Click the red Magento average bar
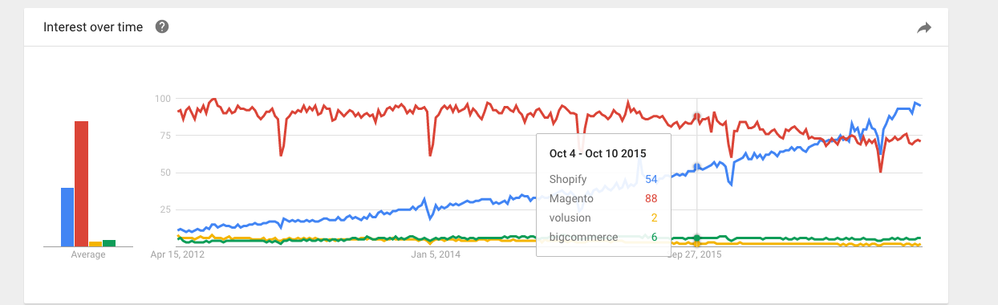 (x=81, y=184)
